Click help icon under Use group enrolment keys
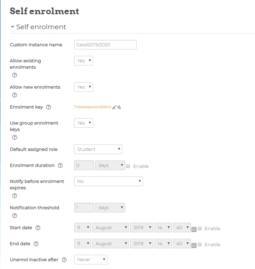The height and width of the screenshot is (269, 255). (15, 138)
